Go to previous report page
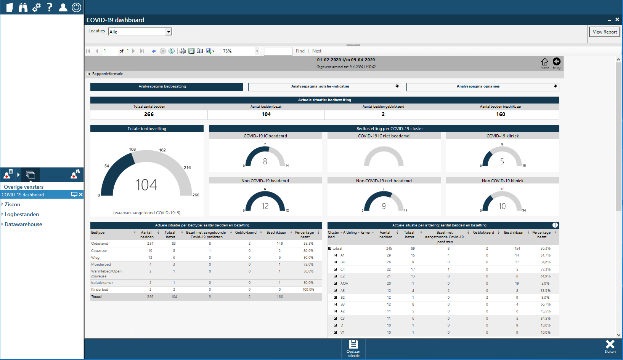623x360 pixels. [x=97, y=51]
